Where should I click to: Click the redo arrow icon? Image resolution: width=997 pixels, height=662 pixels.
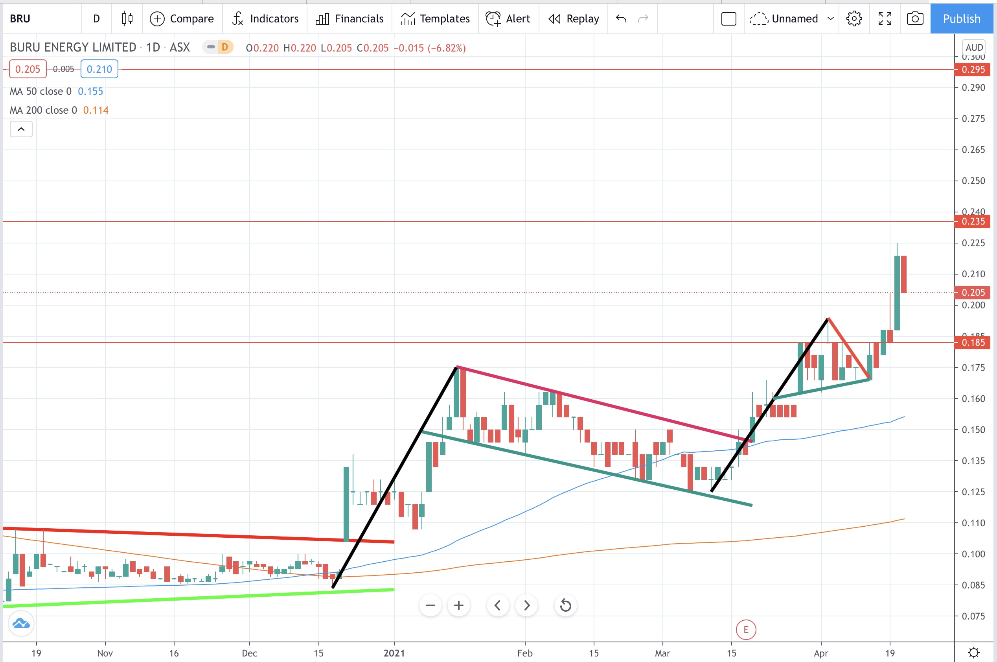tap(643, 18)
